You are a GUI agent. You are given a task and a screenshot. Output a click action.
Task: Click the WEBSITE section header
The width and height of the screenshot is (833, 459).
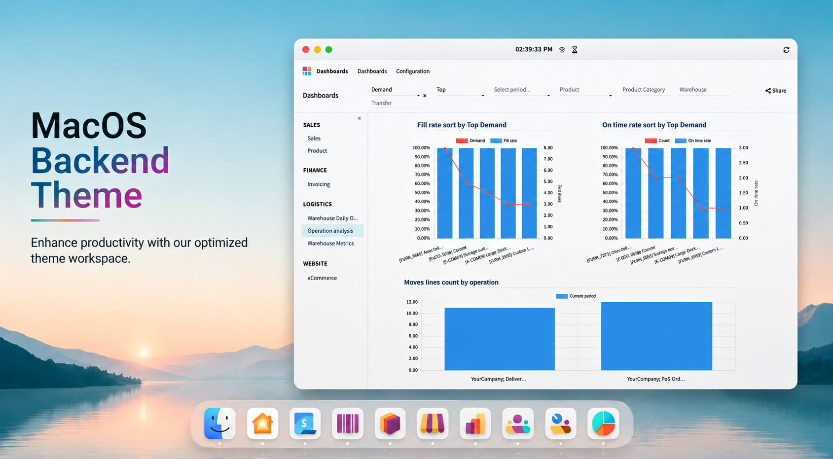[x=315, y=264]
